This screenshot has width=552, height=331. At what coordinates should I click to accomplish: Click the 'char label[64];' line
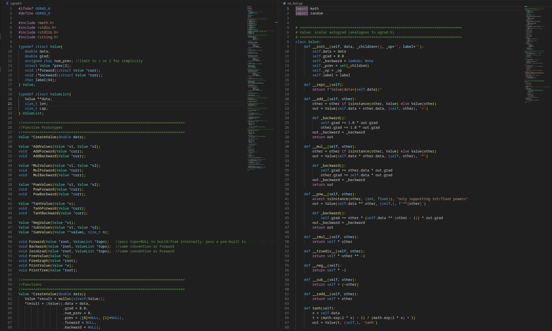tap(41, 80)
